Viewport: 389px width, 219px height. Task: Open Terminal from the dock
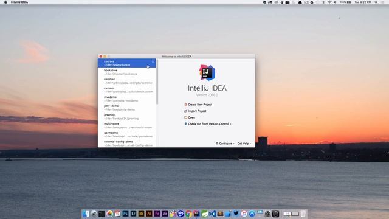tap(102, 214)
